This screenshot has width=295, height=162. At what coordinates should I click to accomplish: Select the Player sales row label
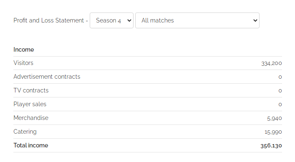(x=30, y=104)
